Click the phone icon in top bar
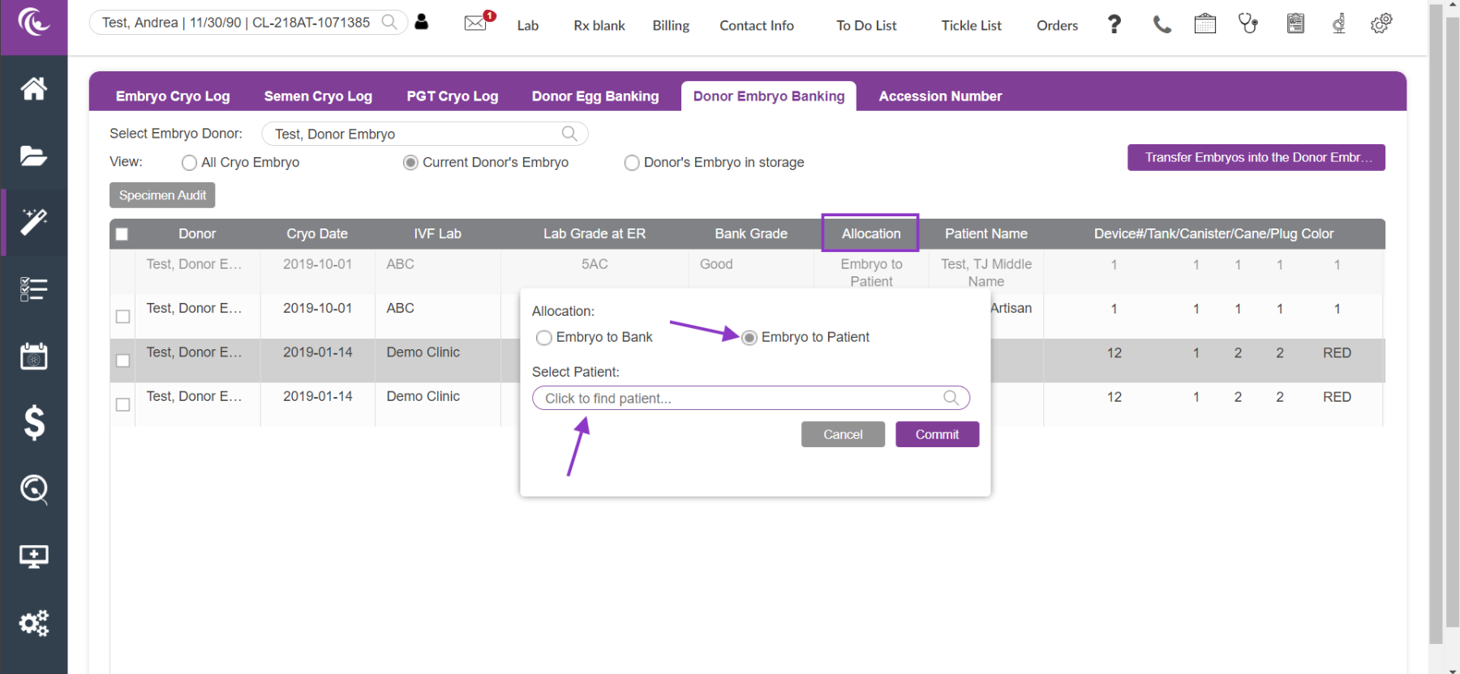Viewport: 1460px width, 674px height. 1162,25
